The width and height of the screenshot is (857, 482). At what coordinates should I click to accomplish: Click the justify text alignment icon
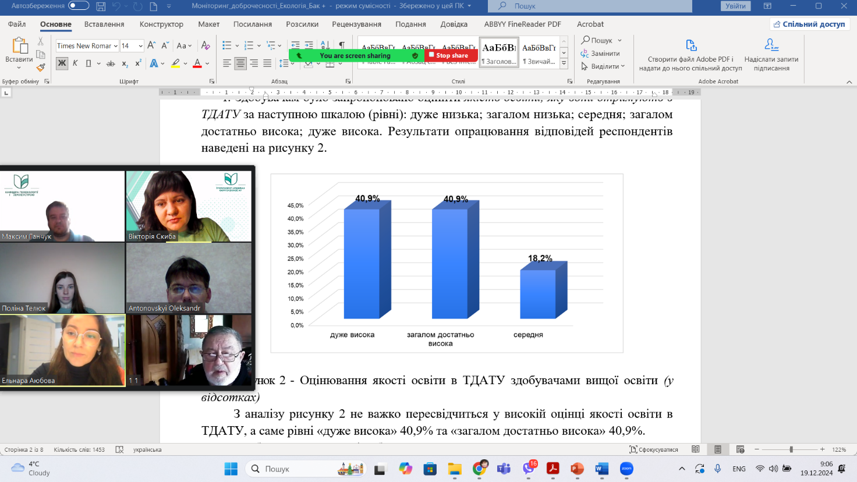point(267,63)
